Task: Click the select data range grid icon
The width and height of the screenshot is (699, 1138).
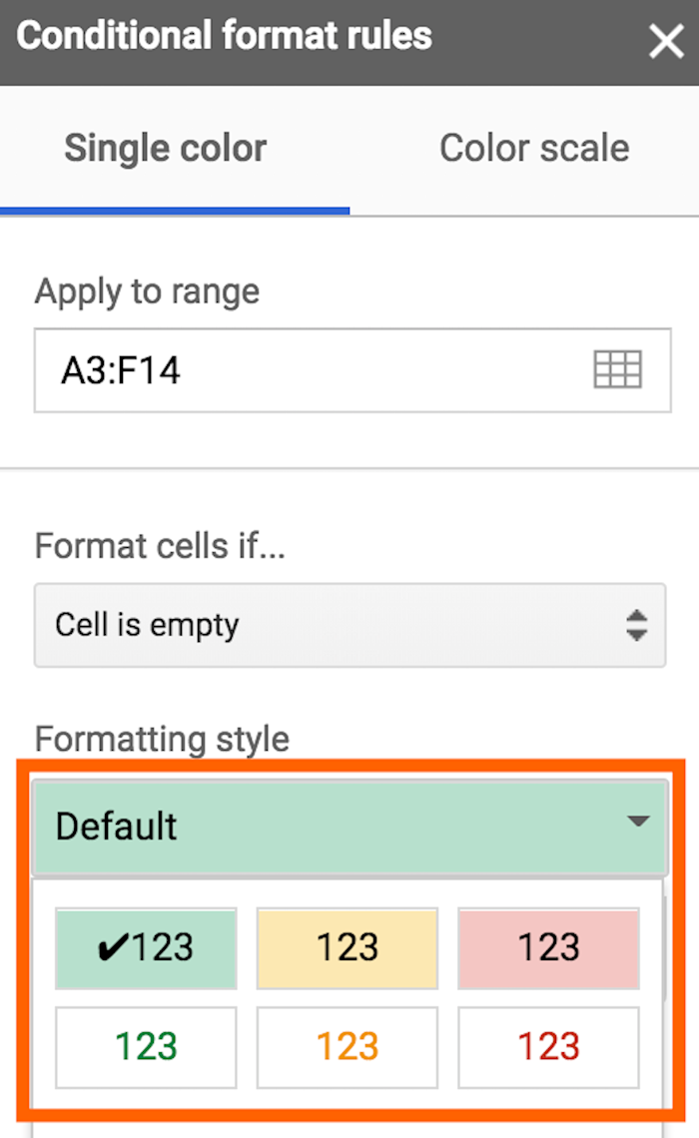Action: [618, 369]
